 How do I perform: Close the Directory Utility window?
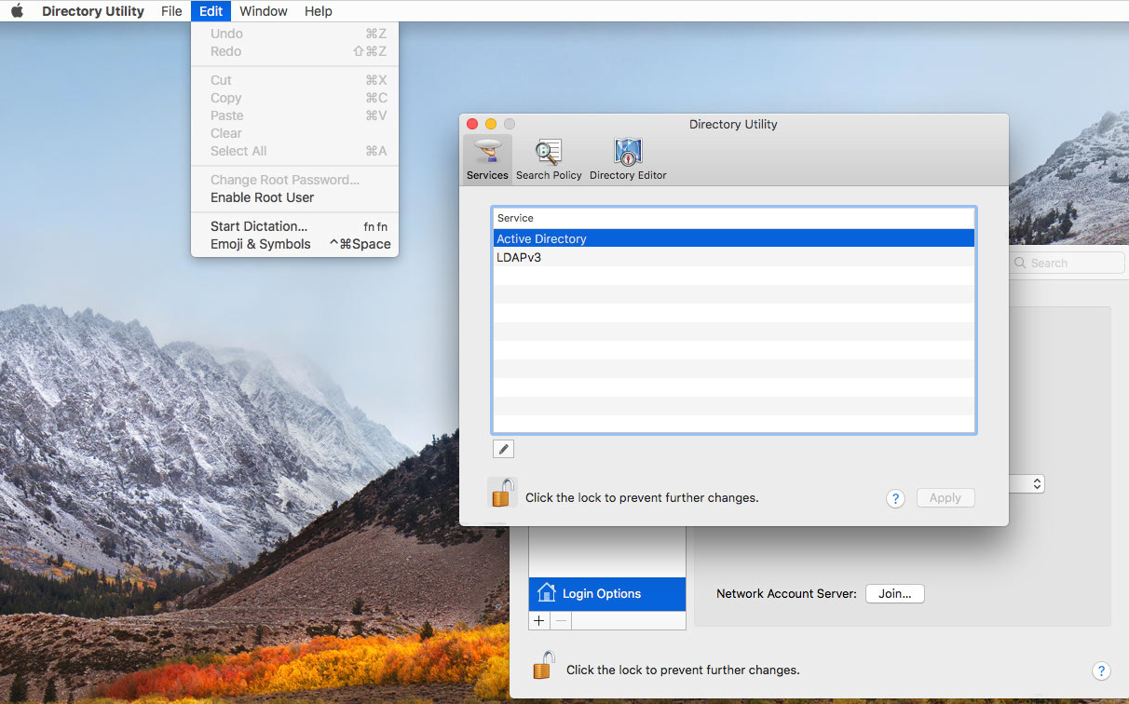click(472, 124)
